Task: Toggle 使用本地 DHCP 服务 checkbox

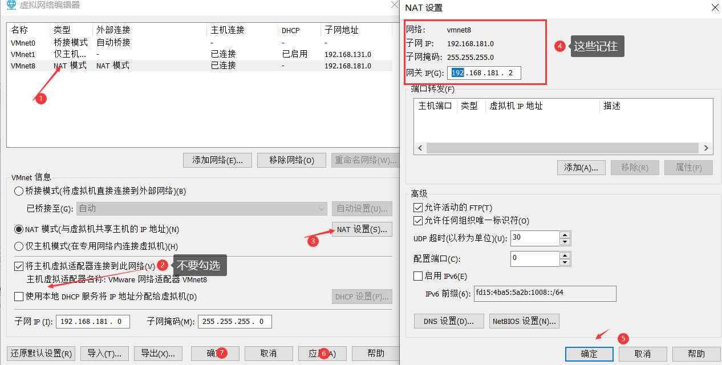Action: [19, 297]
